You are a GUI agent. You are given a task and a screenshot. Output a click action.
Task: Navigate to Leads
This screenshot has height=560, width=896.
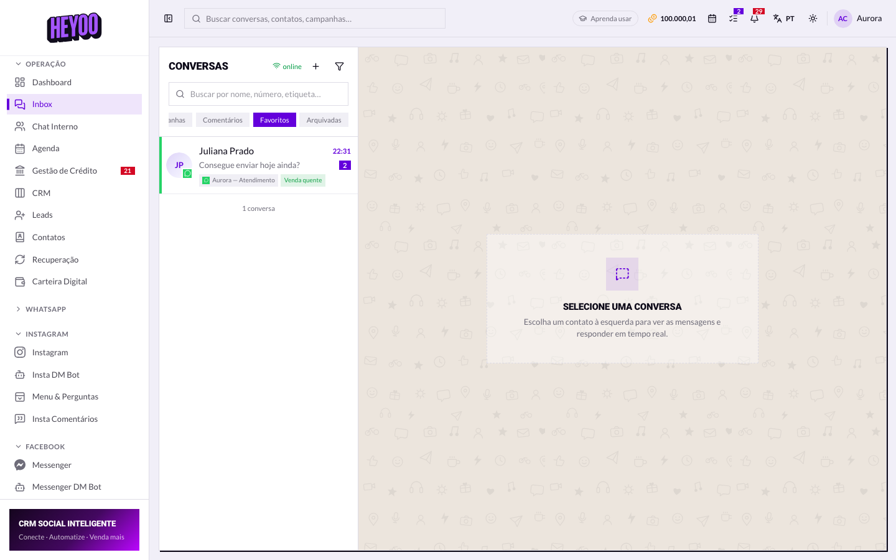[74, 215]
